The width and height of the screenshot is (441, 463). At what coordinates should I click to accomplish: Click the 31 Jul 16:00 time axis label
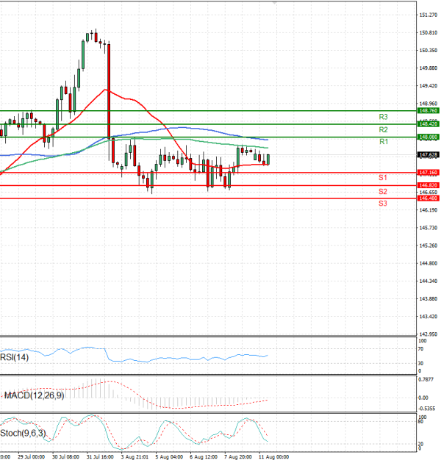point(100,456)
